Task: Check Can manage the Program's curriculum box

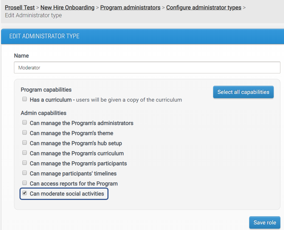Action: (24, 153)
